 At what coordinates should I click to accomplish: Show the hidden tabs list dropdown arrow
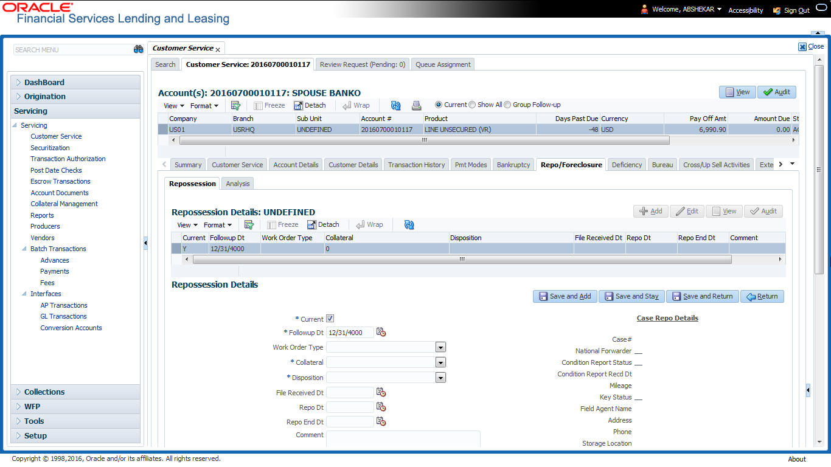[x=792, y=164]
